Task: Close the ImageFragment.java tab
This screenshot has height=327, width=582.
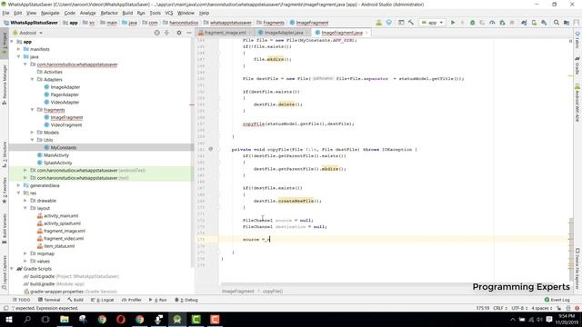Action: click(366, 33)
